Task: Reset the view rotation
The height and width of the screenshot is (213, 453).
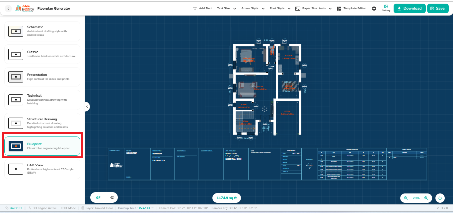Action: coord(440,198)
